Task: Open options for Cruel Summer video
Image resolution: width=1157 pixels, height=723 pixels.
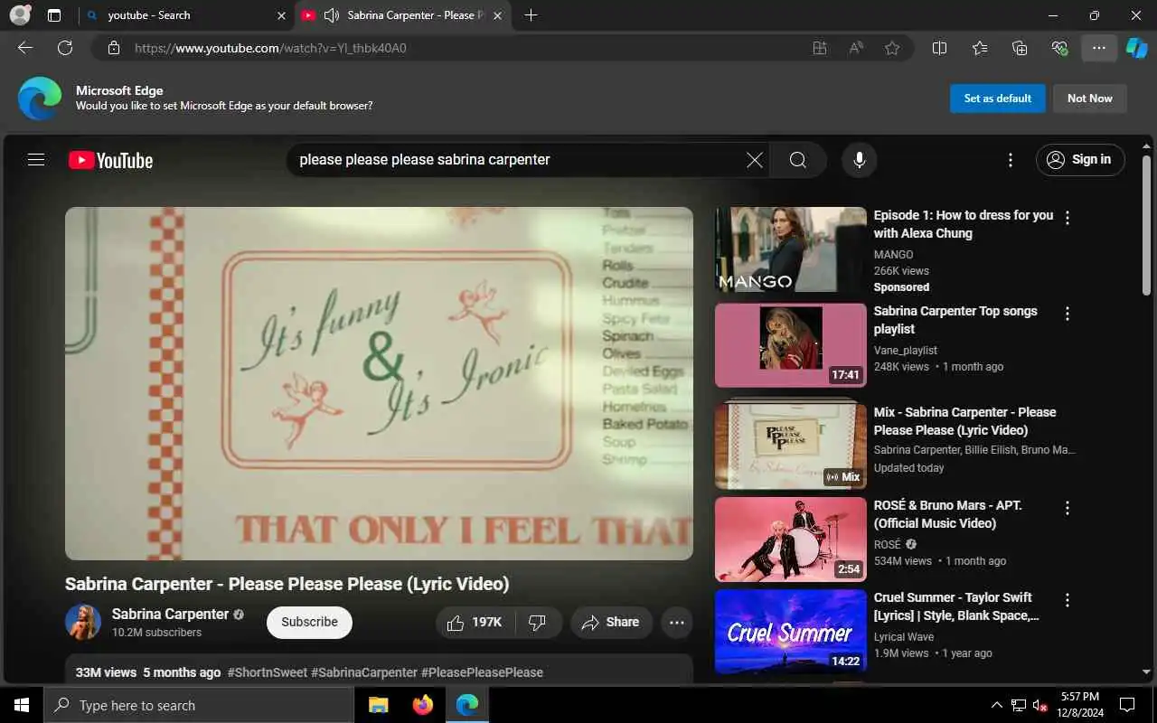Action: pos(1068,600)
